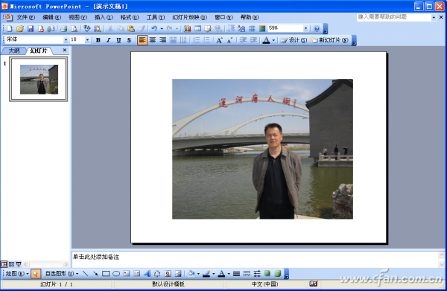Open an existing file via folder icon
The image size is (447, 291).
pos(20,28)
